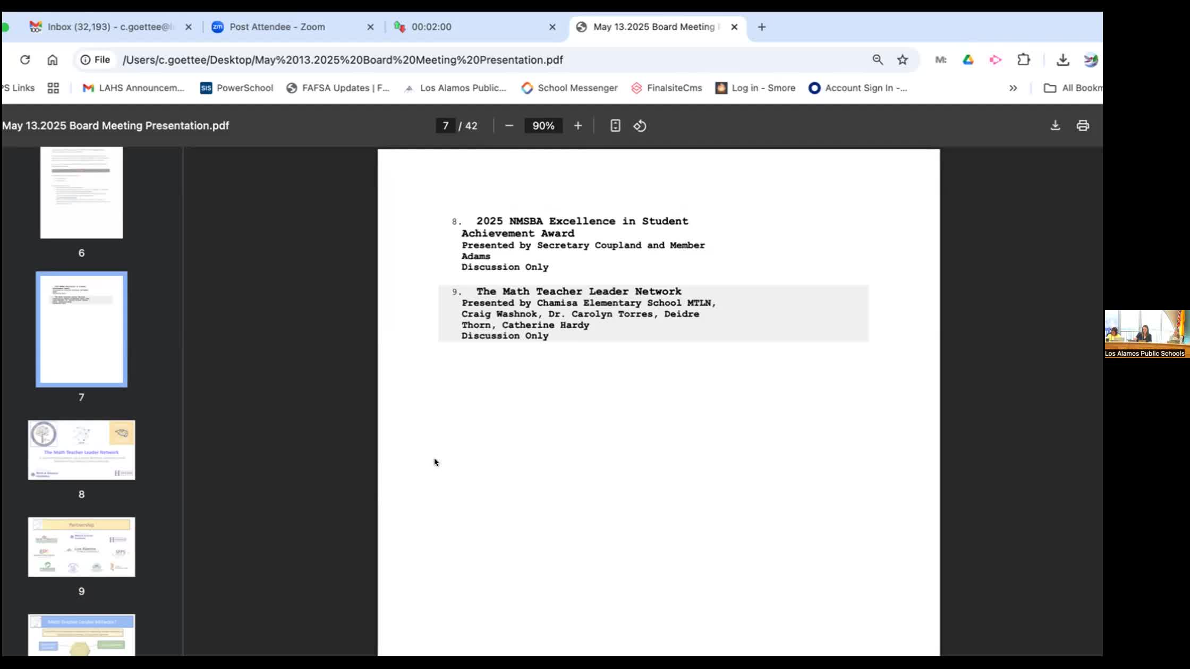Open the browser Downloads tray icon
This screenshot has height=669, width=1190.
coord(1062,60)
